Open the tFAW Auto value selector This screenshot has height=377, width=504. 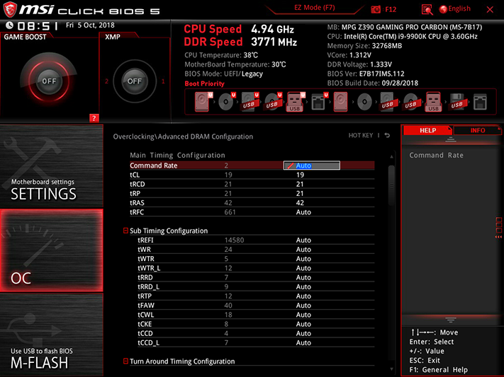click(x=303, y=305)
